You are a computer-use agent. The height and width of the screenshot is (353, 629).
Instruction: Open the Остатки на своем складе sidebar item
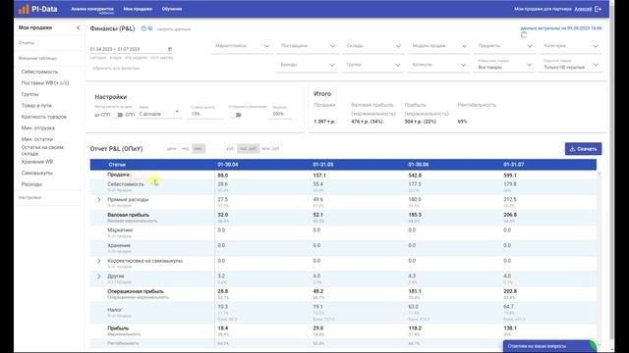(x=42, y=150)
